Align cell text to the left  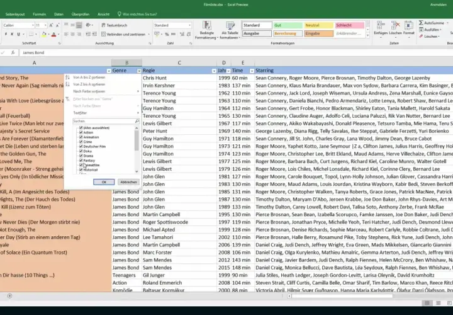coord(66,34)
